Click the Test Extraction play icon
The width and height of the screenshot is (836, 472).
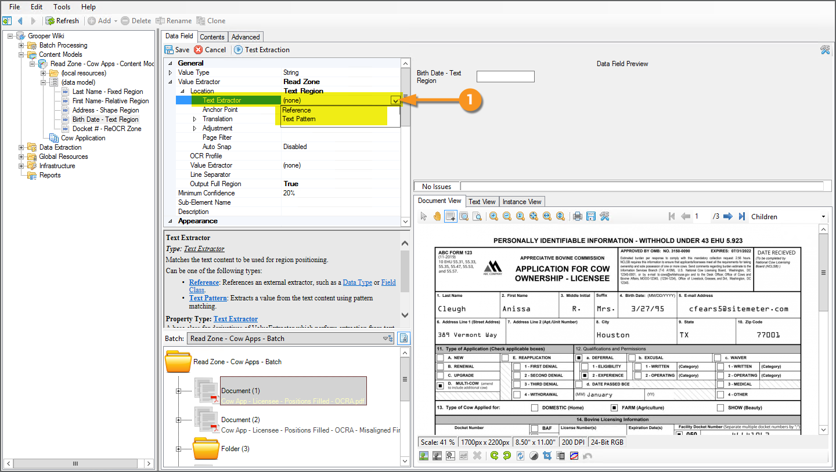tap(238, 50)
